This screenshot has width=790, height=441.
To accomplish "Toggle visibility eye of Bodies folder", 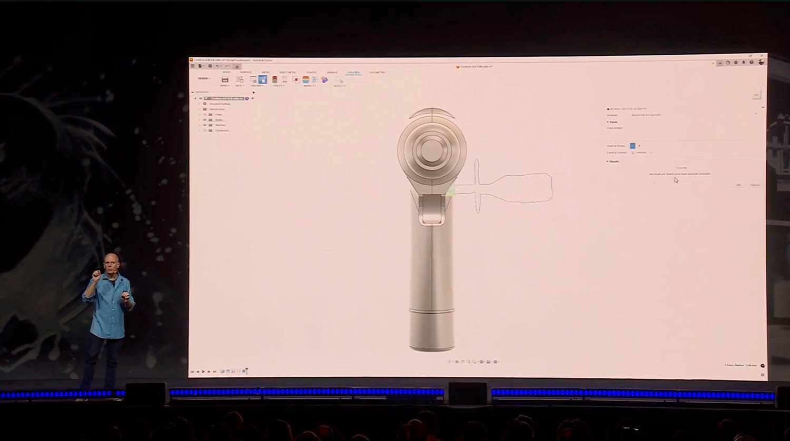I will 205,120.
